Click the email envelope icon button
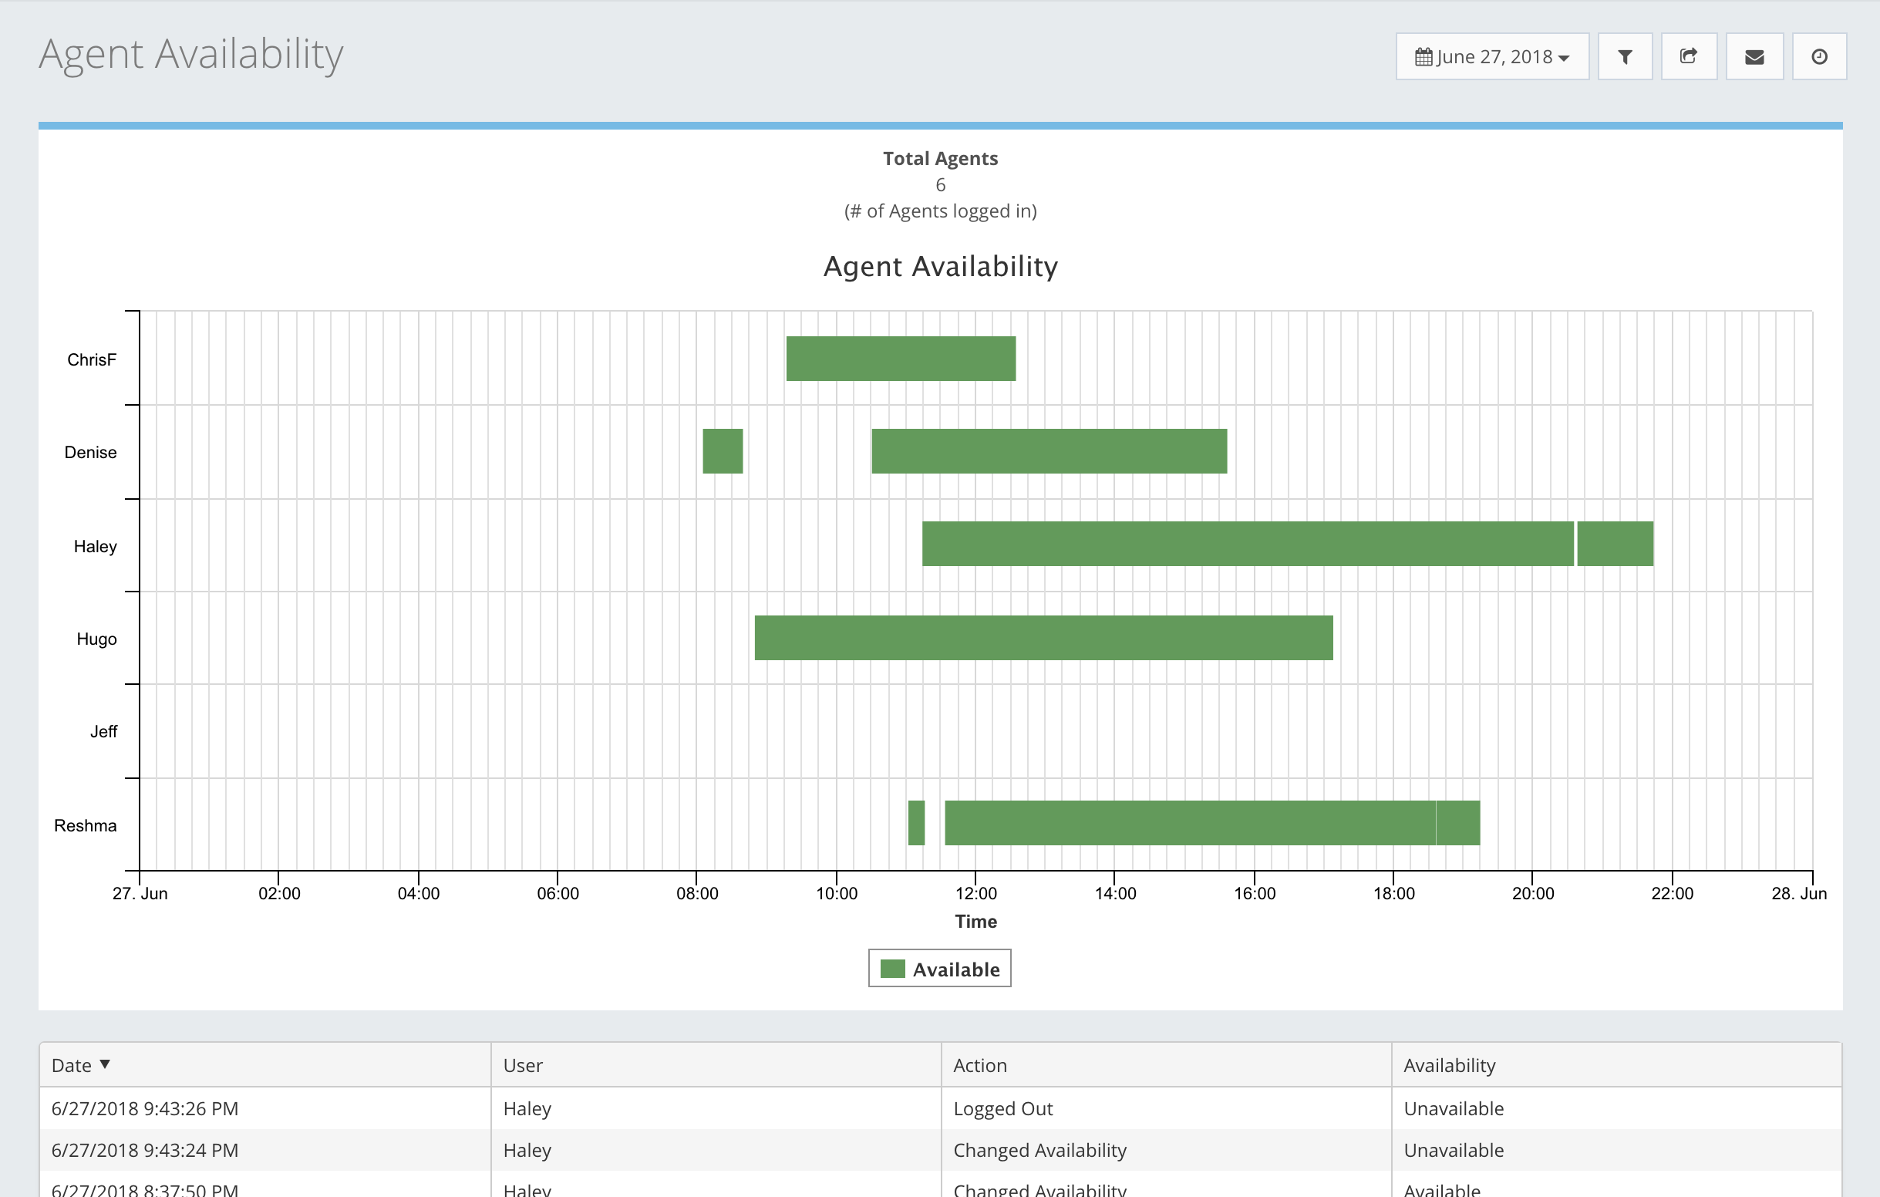The height and width of the screenshot is (1197, 1880). pyautogui.click(x=1754, y=56)
